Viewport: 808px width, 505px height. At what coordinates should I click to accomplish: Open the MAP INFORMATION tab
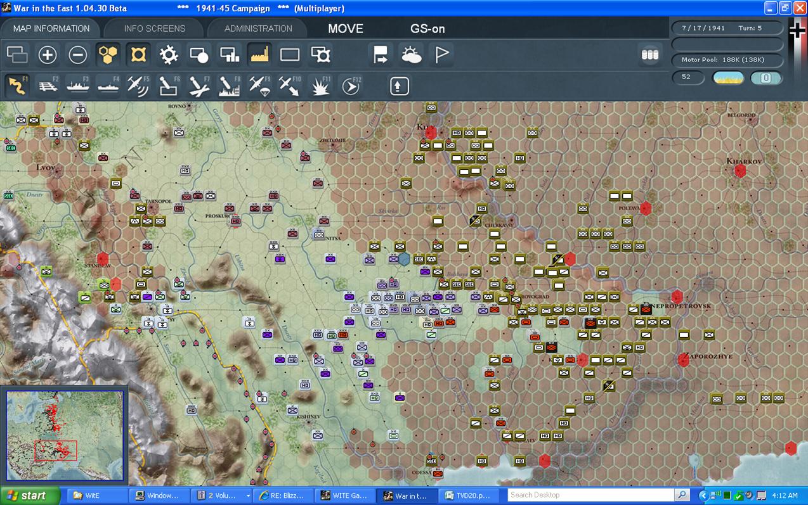pyautogui.click(x=51, y=29)
